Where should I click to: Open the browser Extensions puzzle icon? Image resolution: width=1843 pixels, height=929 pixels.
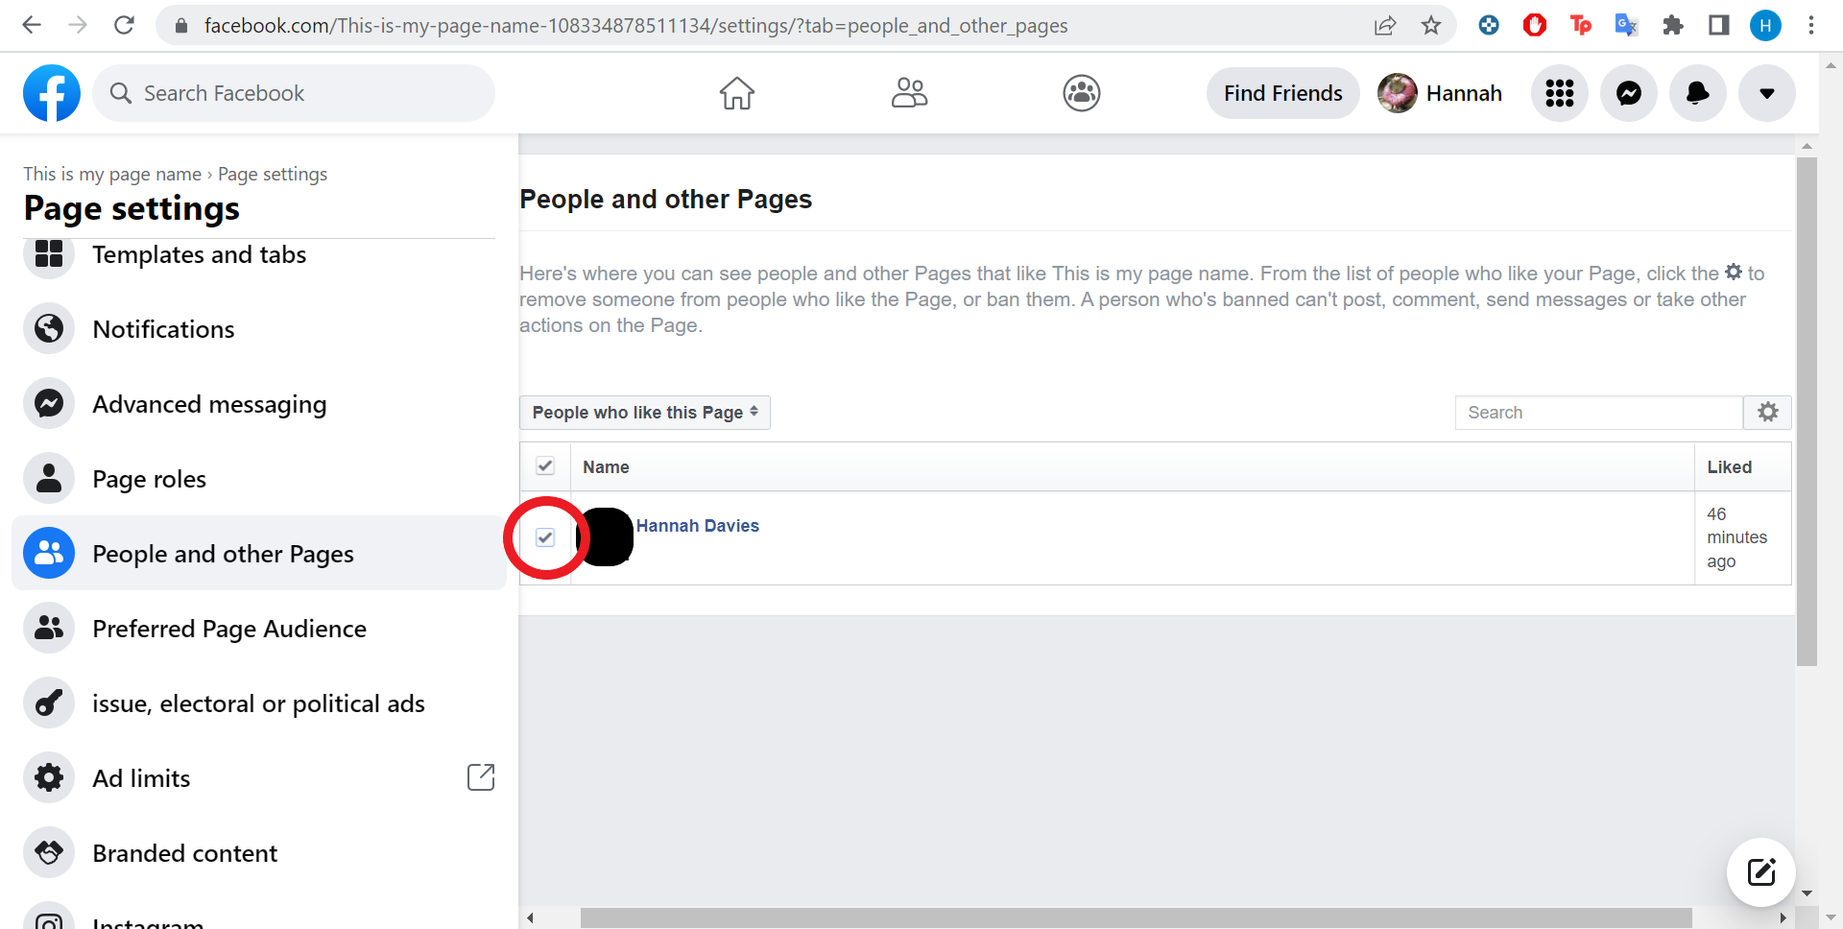click(1673, 26)
